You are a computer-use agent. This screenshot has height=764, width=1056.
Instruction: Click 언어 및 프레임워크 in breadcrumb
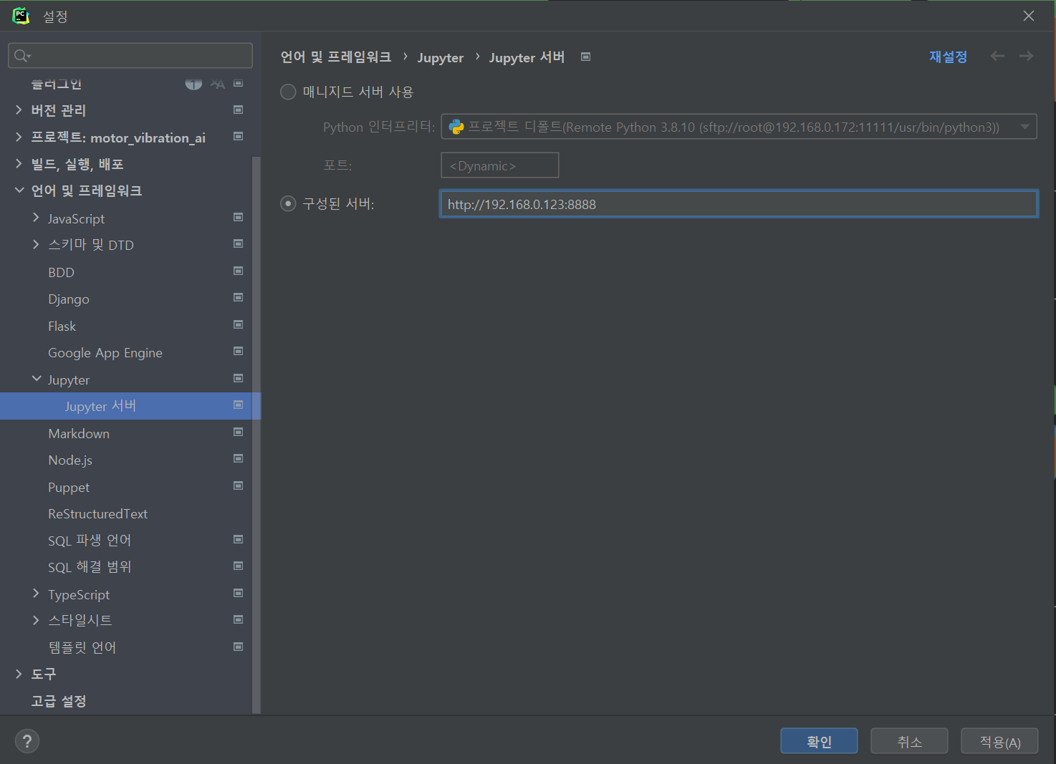(x=336, y=57)
